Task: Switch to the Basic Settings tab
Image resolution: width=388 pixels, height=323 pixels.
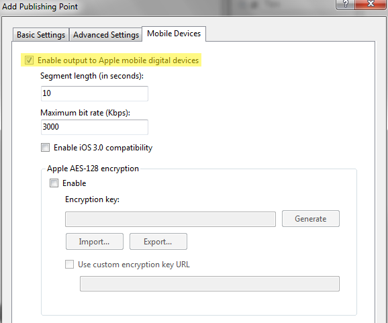Action: (x=41, y=35)
